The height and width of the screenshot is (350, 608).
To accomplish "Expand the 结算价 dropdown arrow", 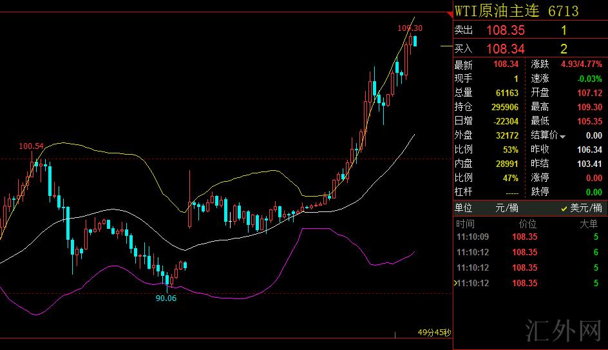I will pyautogui.click(x=562, y=137).
